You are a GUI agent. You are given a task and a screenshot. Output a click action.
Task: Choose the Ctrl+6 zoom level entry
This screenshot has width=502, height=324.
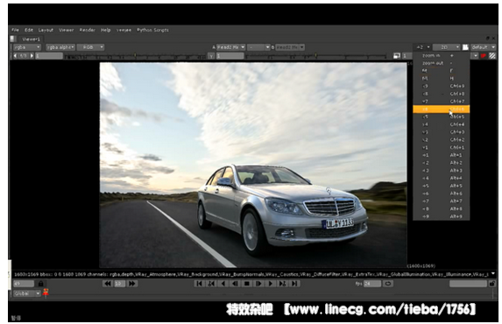[x=442, y=109]
